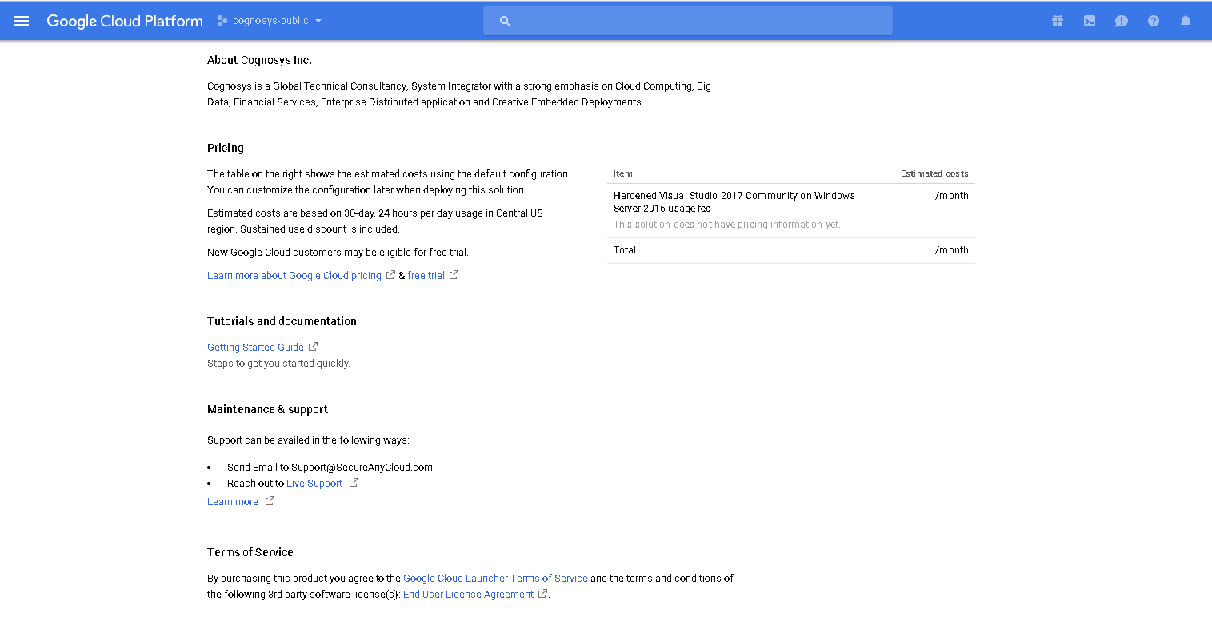Activate the Cloud Shell icon
This screenshot has height=629, width=1212.
click(x=1089, y=21)
